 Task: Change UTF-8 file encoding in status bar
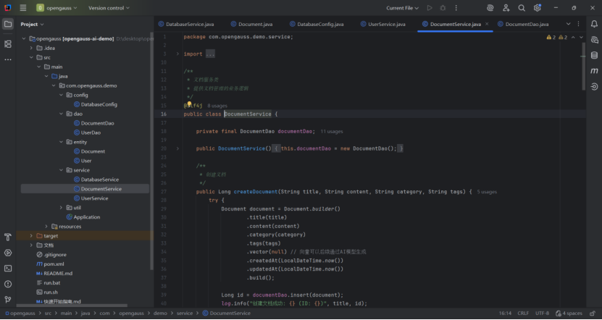pos(542,313)
